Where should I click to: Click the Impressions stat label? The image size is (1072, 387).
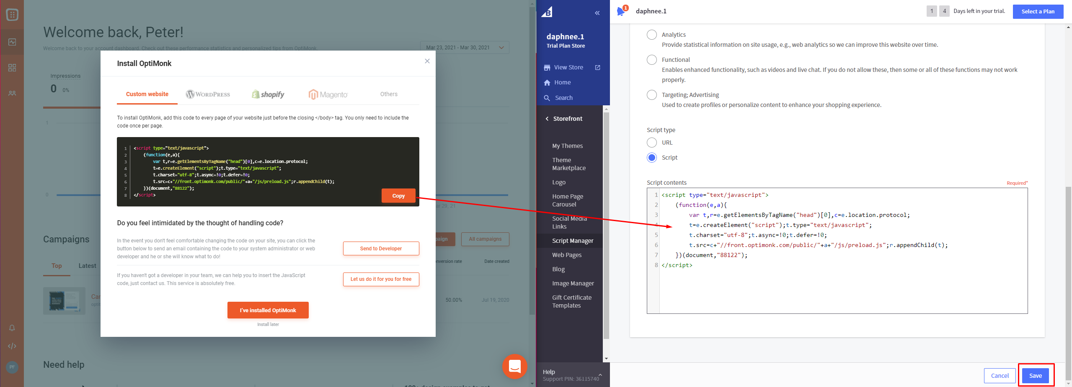point(65,76)
